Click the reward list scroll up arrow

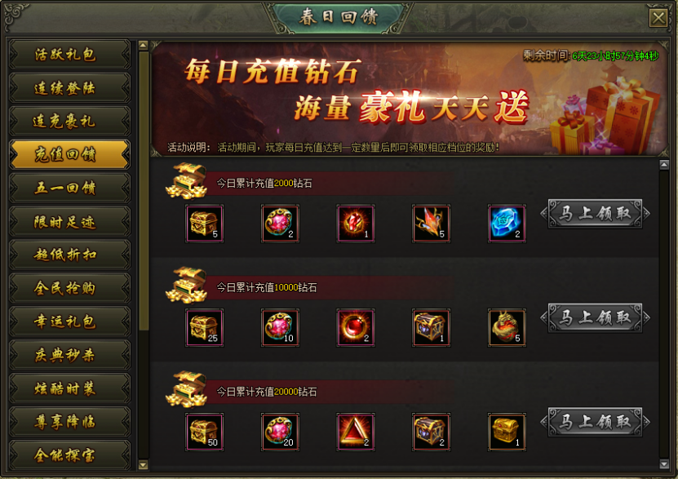pyautogui.click(x=664, y=164)
